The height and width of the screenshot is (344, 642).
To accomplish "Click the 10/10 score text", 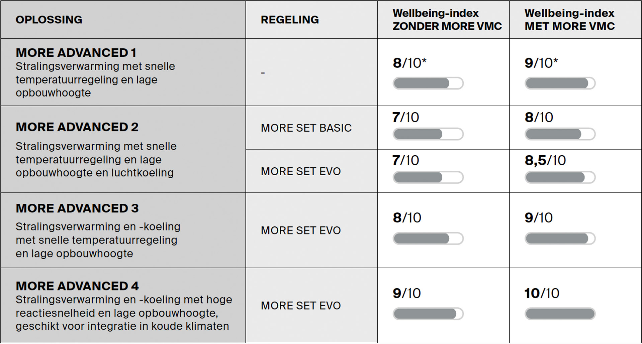I will [x=542, y=294].
